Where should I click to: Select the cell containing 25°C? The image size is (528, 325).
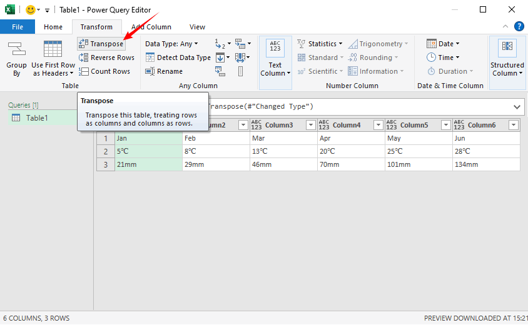pyautogui.click(x=419, y=151)
